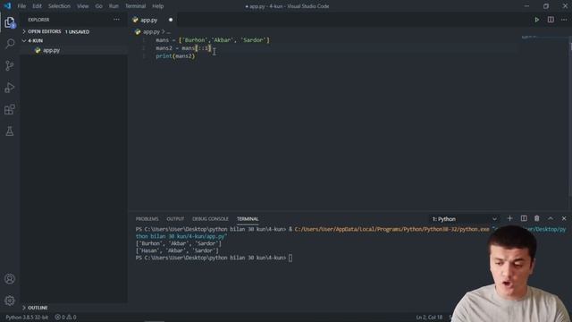Split the terminal panel
The width and height of the screenshot is (572, 322).
tap(524, 218)
